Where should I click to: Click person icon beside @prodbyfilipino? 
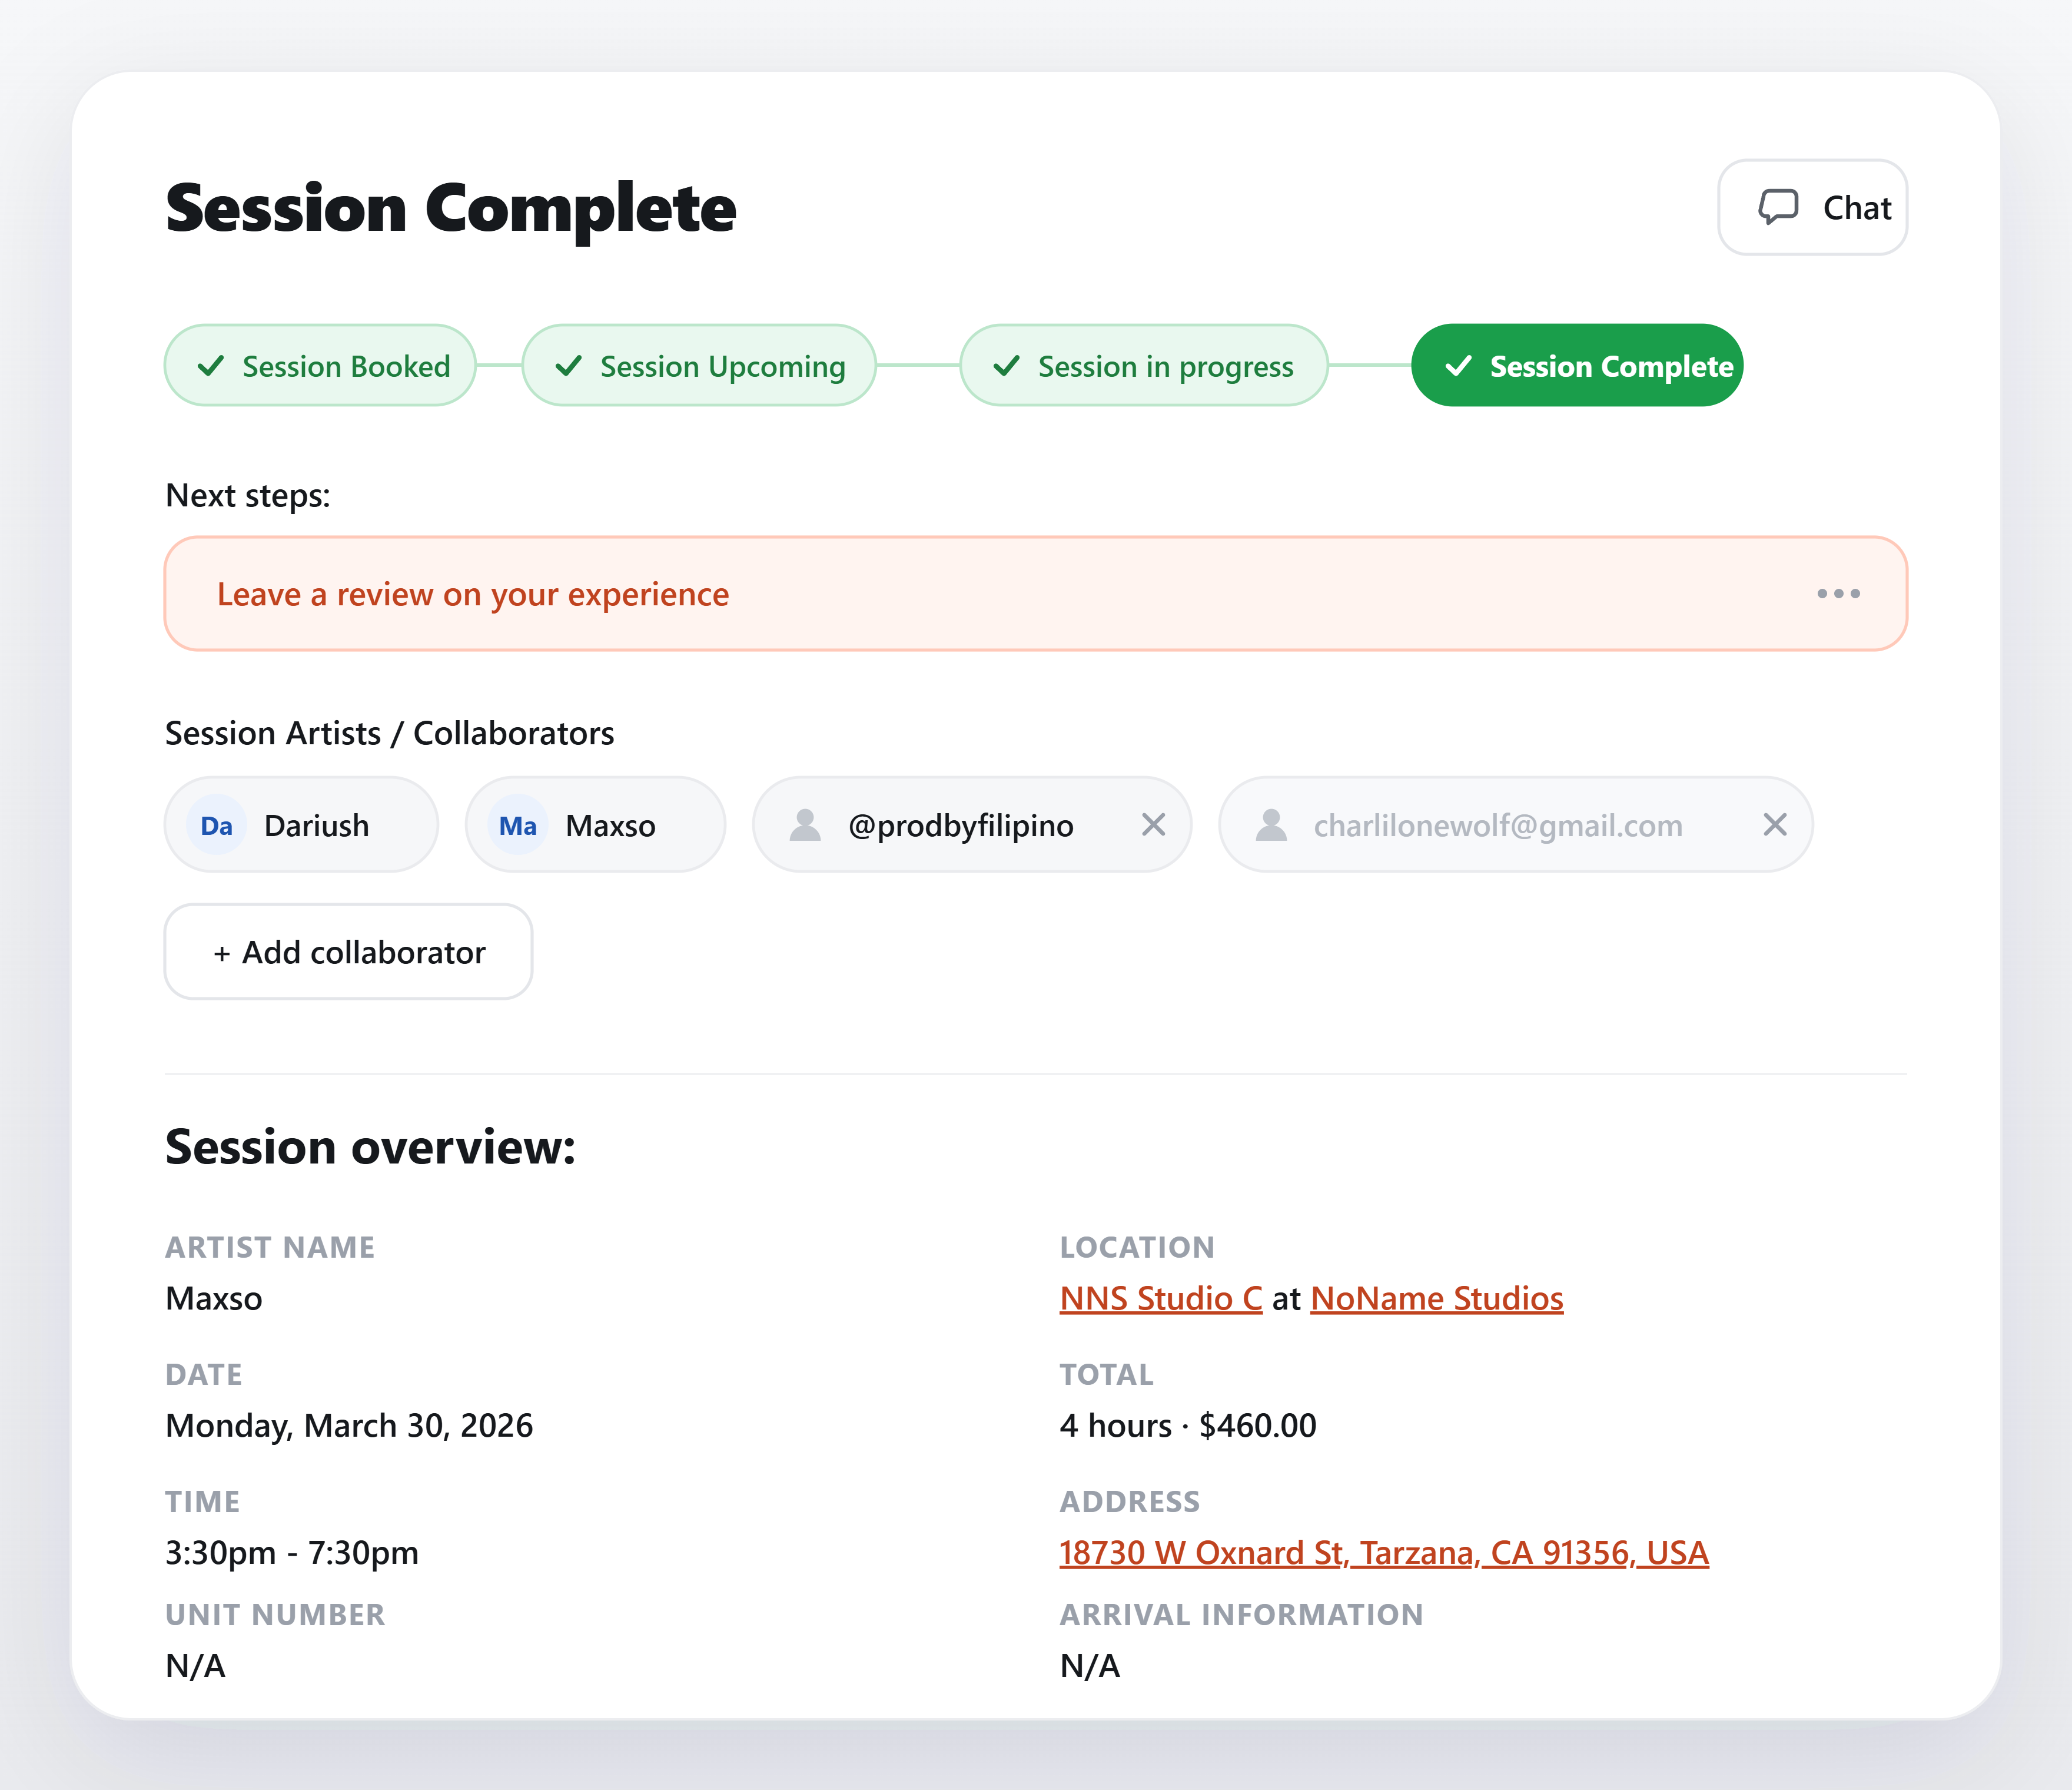(x=805, y=826)
